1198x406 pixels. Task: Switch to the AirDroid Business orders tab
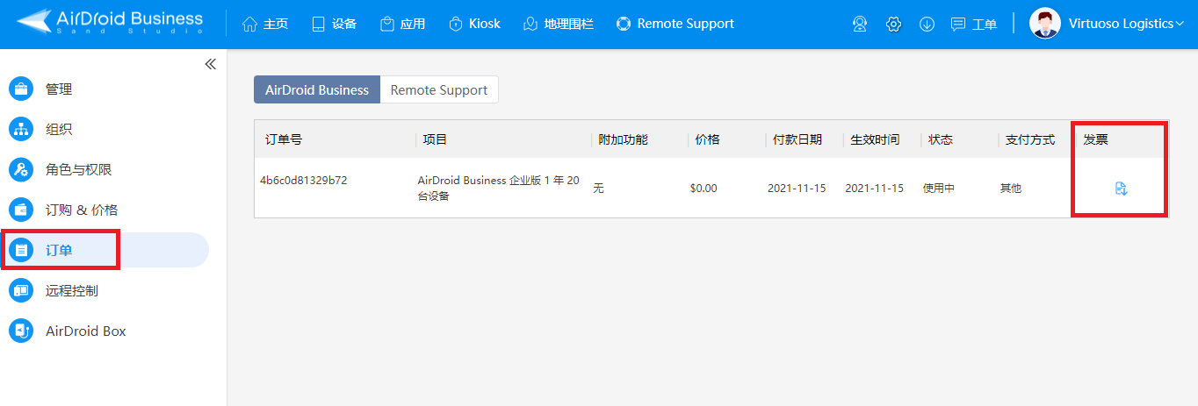click(x=317, y=89)
